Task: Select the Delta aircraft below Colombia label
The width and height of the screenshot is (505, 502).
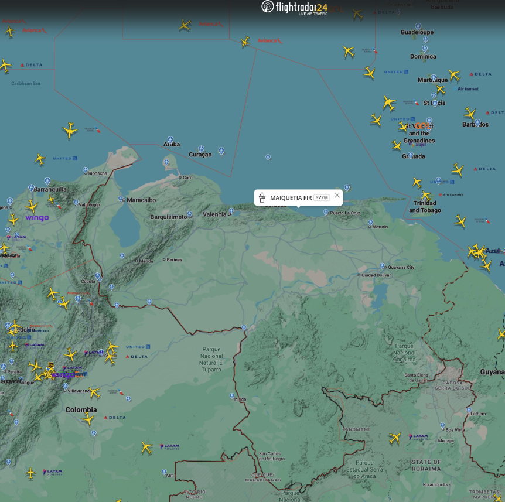Action: pos(88,419)
